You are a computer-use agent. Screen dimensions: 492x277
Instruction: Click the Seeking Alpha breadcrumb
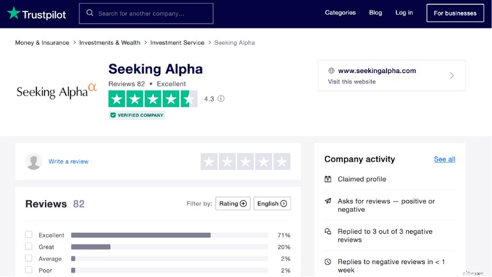[x=234, y=43]
